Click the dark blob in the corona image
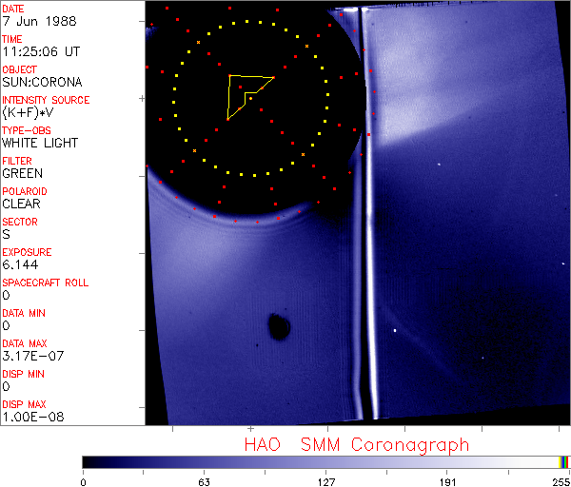This screenshot has width=571, height=487. click(279, 326)
